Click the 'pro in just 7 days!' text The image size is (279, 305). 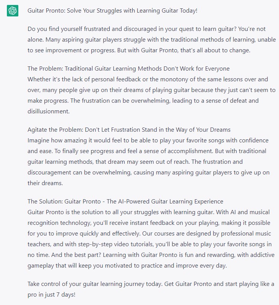(x=51, y=295)
